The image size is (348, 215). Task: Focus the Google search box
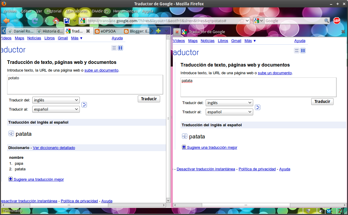[x=294, y=21]
